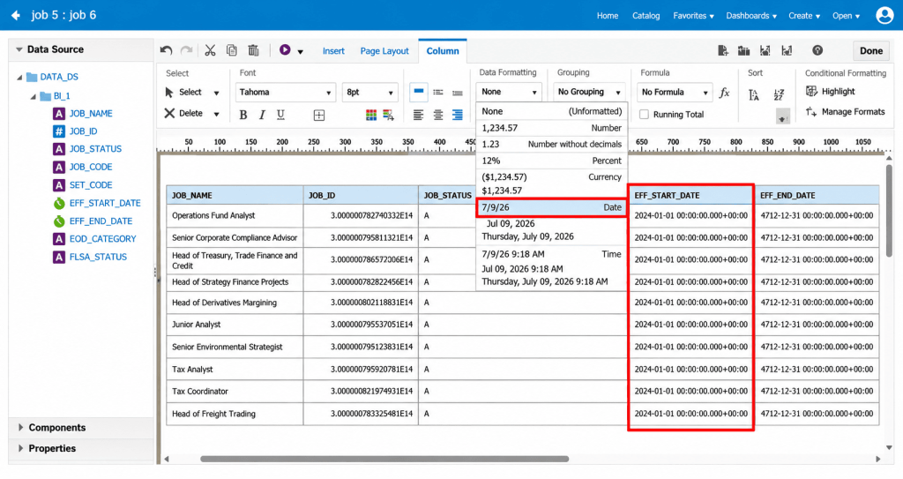
Task: Open the cell border settings icon
Action: [319, 116]
